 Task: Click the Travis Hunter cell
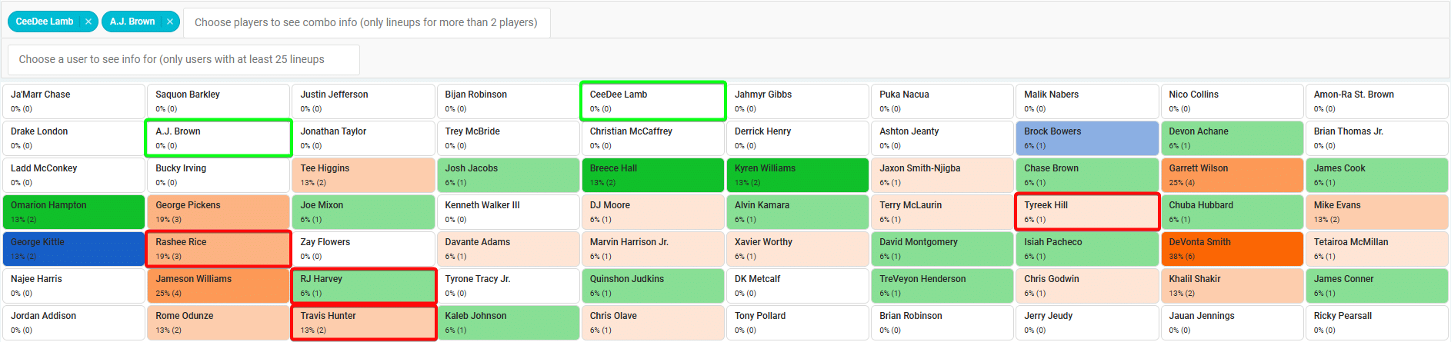363,323
